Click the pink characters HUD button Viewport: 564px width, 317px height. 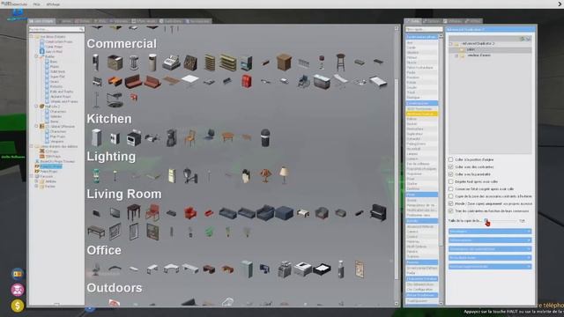click(x=18, y=290)
